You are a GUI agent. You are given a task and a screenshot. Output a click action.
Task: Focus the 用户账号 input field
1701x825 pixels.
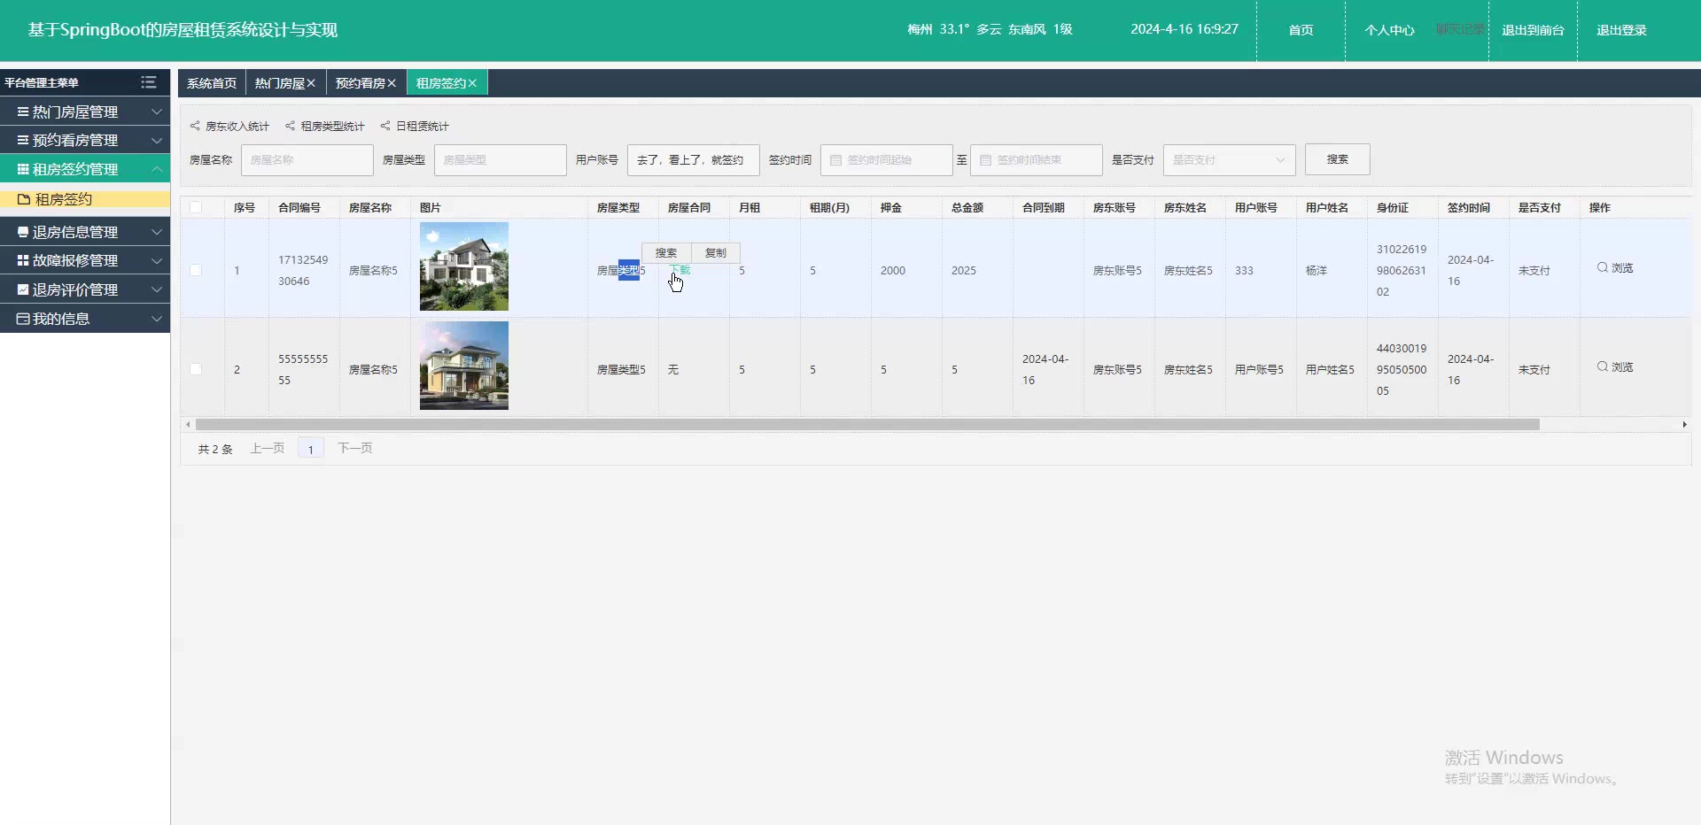pyautogui.click(x=694, y=160)
